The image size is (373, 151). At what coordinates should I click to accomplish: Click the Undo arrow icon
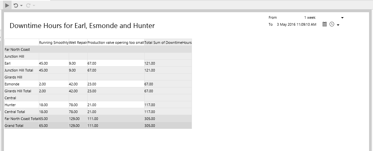15,5
